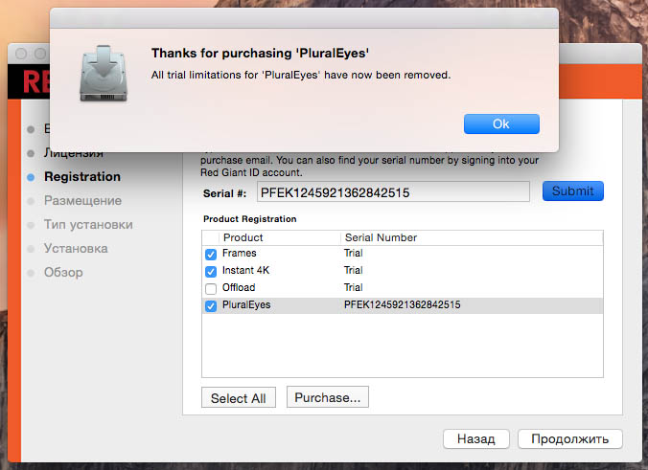Screen dimensions: 648x470
Task: Toggle the Frames product checkbox
Action: [x=211, y=254]
